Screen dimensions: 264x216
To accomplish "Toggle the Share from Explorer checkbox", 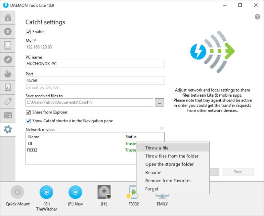I will tap(28, 112).
